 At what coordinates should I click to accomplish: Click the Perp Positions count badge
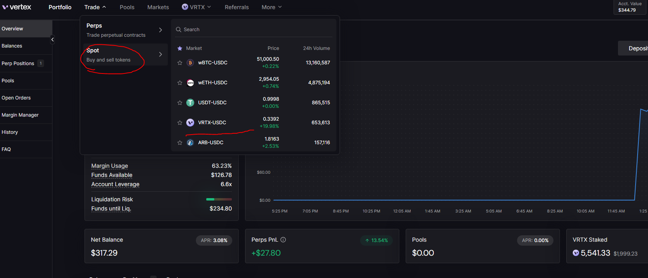[40, 64]
